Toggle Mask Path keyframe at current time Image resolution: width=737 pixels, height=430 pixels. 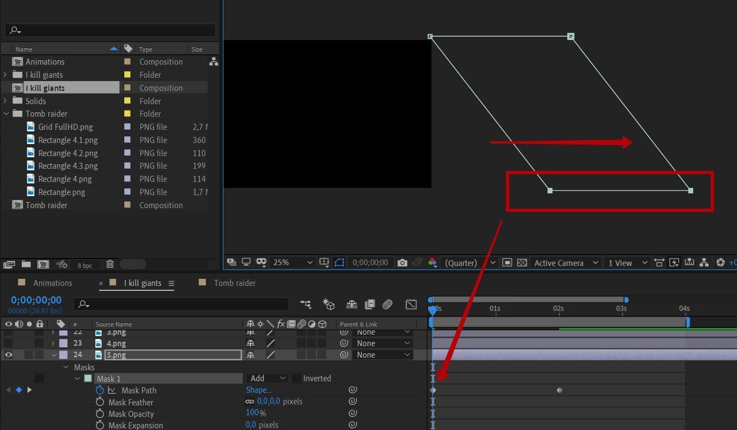(x=19, y=390)
